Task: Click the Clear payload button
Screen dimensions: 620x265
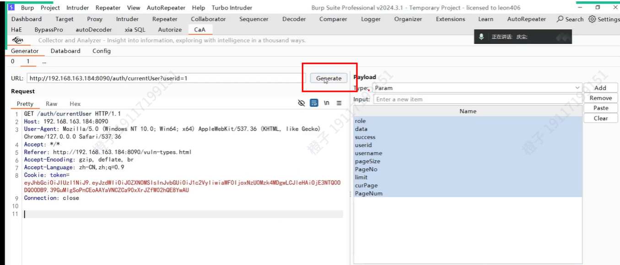Action: (600, 118)
